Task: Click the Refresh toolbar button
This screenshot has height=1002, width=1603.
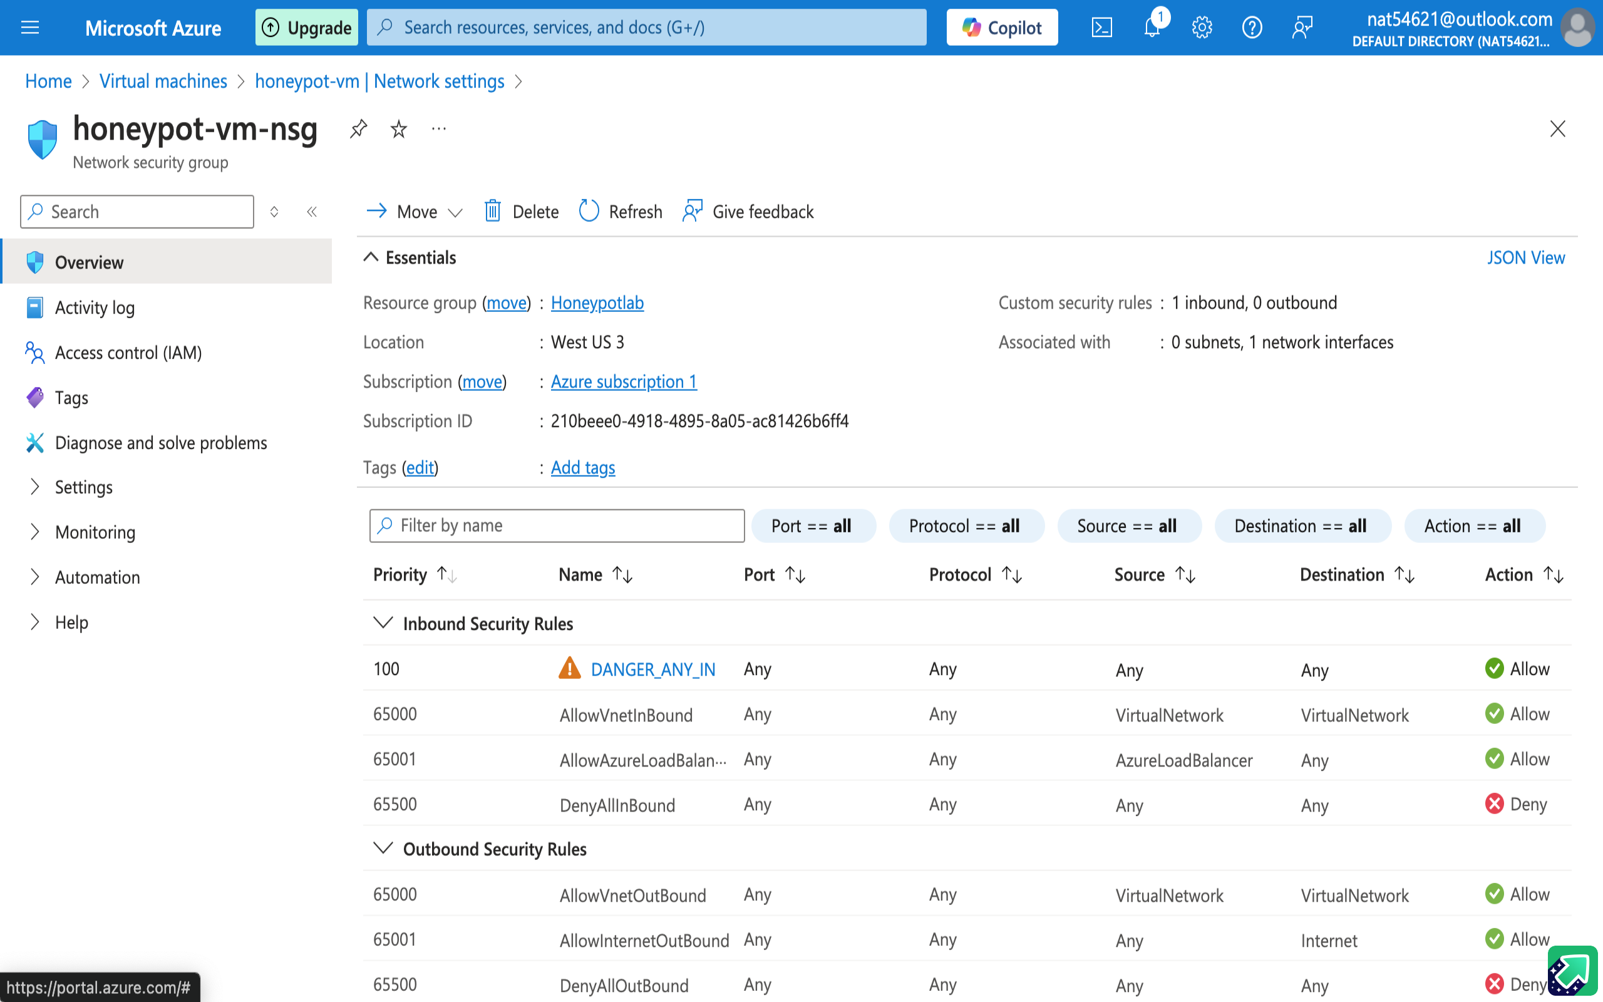Action: click(x=621, y=212)
